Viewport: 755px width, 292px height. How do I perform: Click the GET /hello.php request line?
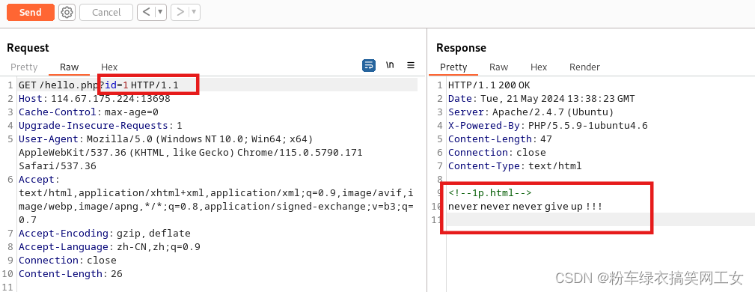click(x=99, y=85)
